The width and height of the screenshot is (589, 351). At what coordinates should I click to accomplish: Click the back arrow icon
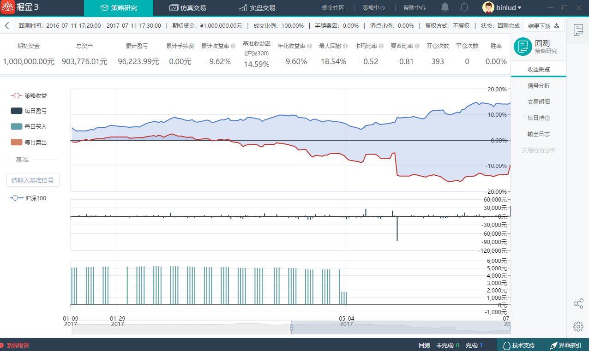coord(7,26)
